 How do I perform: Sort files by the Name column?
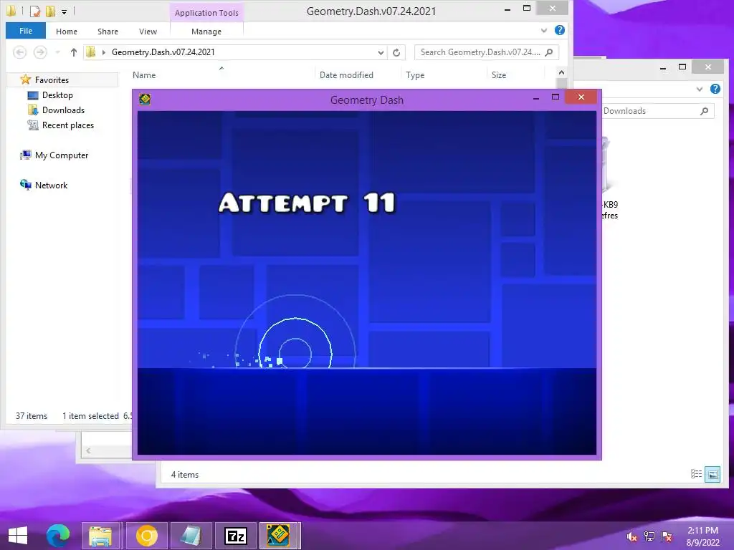[x=144, y=74]
